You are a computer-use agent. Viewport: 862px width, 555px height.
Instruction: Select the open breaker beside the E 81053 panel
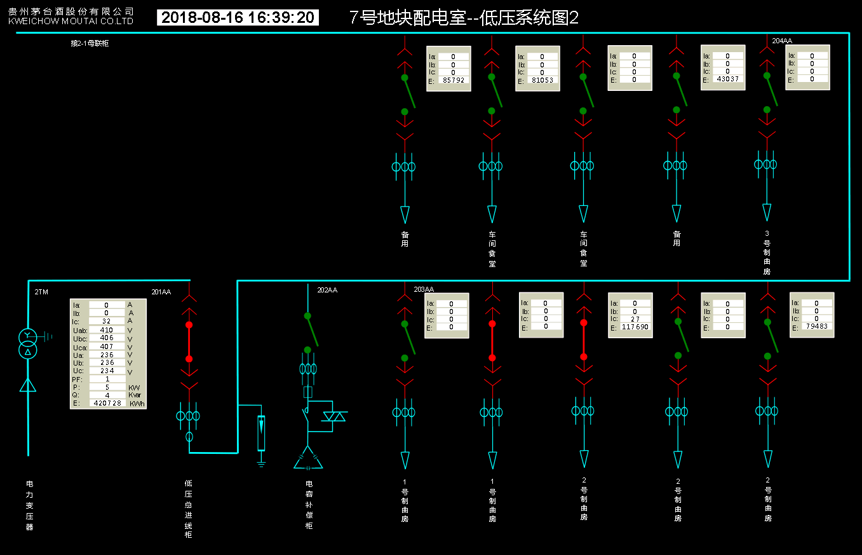[x=495, y=93]
